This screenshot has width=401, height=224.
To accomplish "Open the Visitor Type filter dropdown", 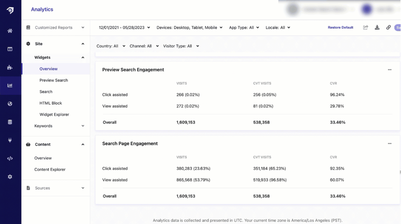I will point(181,46).
